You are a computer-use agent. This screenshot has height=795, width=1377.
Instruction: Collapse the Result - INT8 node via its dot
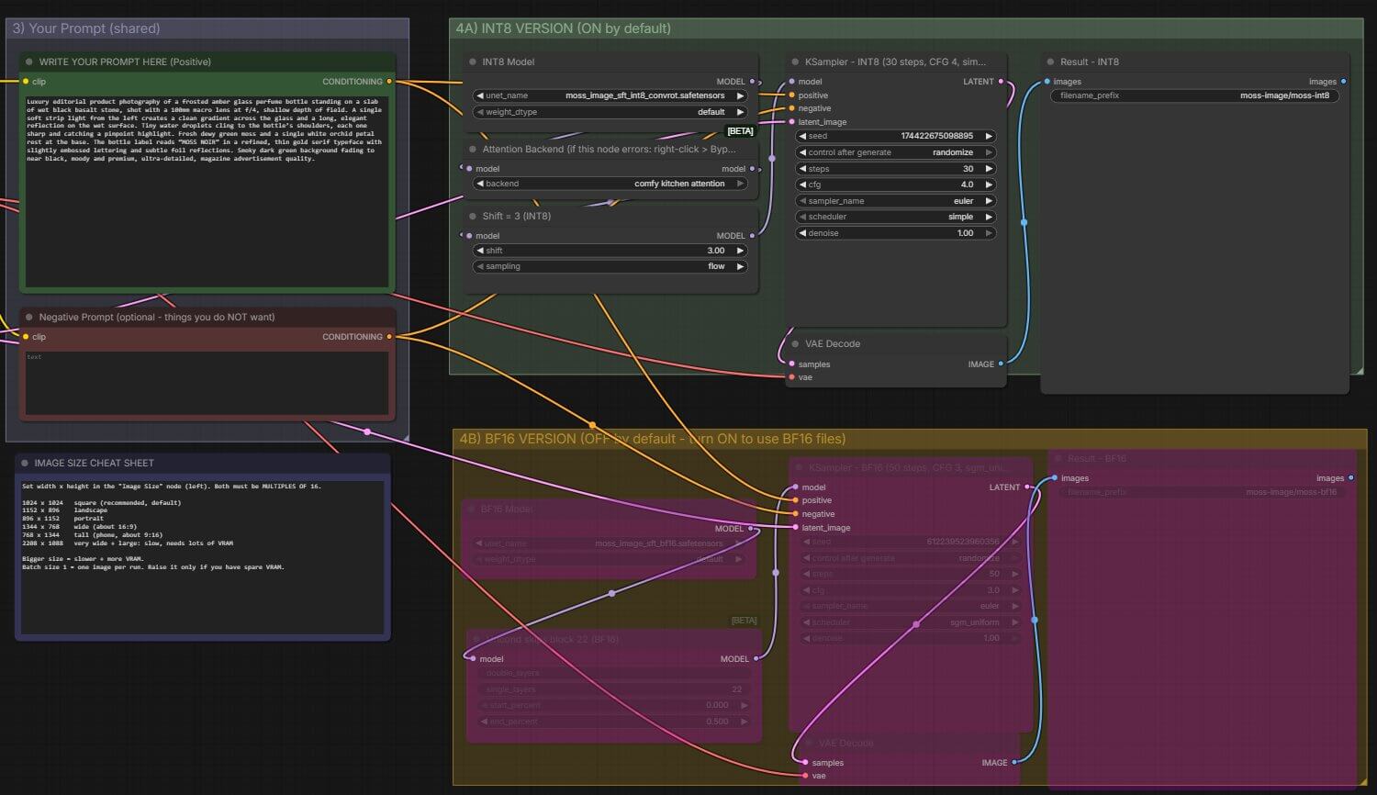coord(1051,62)
